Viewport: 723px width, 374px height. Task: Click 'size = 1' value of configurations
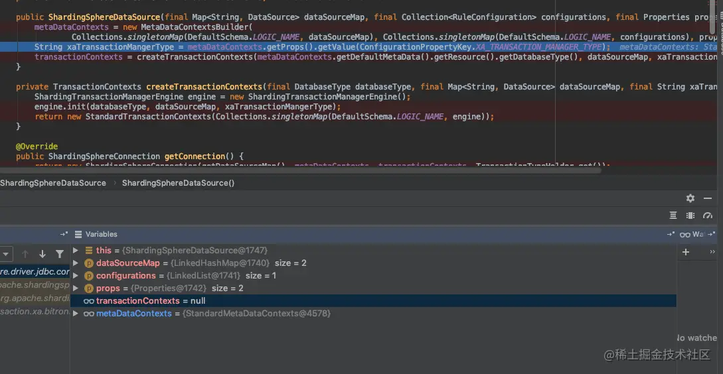coord(260,275)
